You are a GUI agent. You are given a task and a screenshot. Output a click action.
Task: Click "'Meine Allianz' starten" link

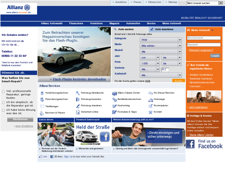point(201,135)
